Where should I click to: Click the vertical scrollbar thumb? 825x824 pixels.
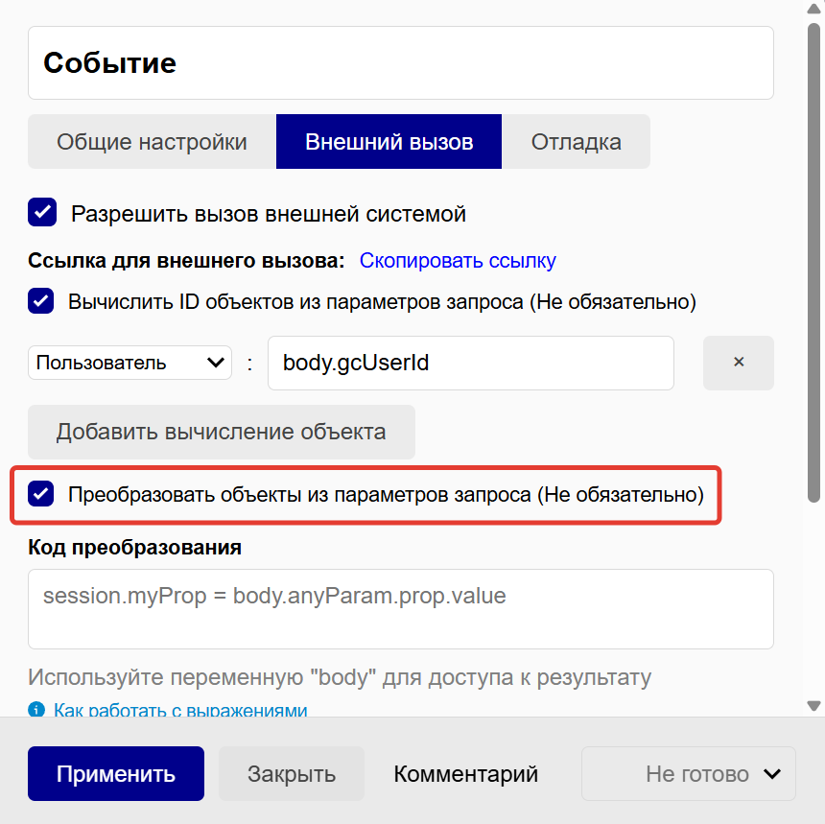coord(814,259)
